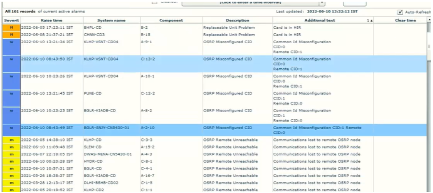433x193 pixels.
Task: Click raise time 2022-06-07 22:18:05 IST
Action: click(x=47, y=154)
